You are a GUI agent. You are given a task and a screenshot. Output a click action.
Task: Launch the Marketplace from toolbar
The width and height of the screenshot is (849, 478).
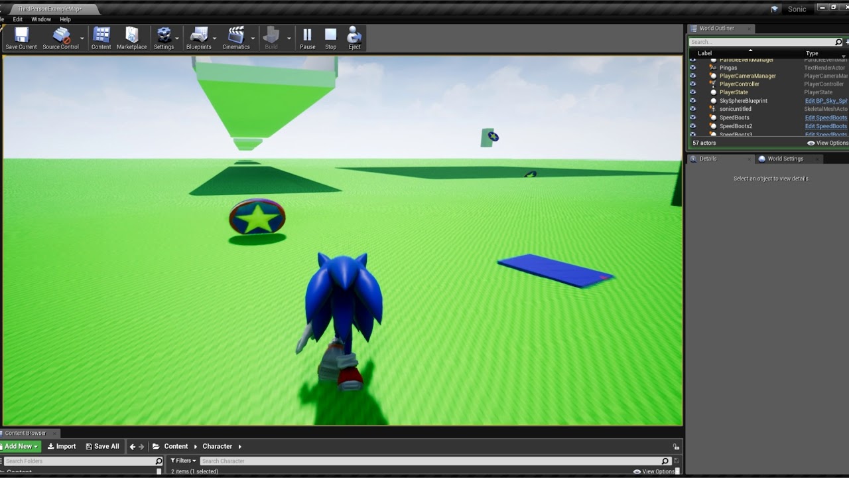click(x=131, y=39)
